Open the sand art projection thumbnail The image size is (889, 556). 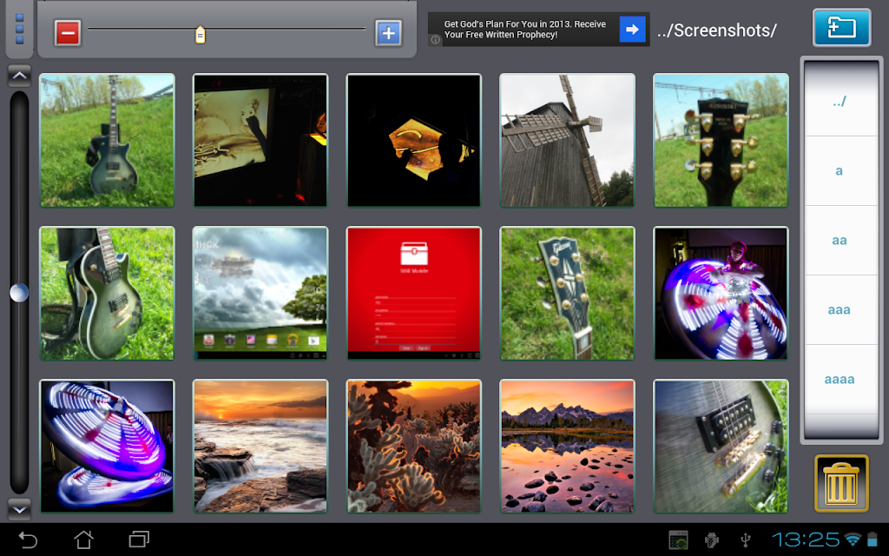tap(260, 140)
